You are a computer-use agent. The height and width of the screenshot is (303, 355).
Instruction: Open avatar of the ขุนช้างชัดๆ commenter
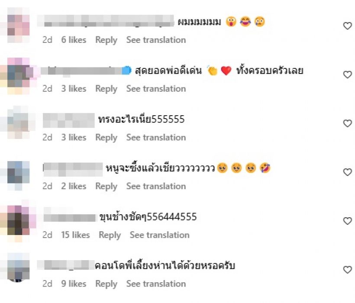(x=18, y=221)
